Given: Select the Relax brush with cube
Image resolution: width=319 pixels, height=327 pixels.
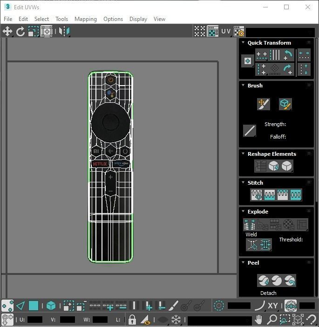Looking at the screenshot, I should [x=285, y=104].
